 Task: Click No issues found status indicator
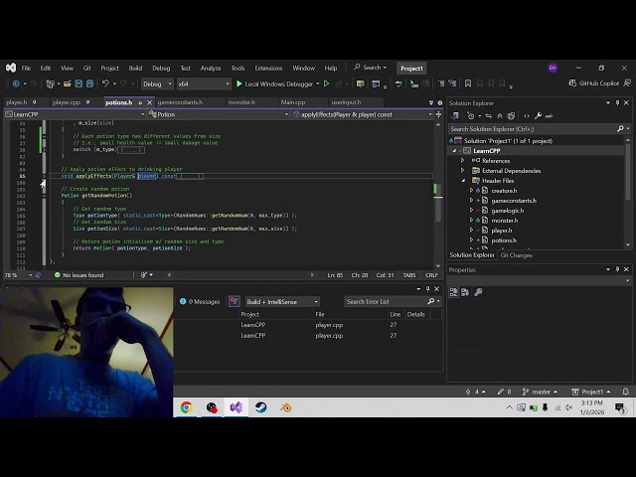[x=79, y=275]
